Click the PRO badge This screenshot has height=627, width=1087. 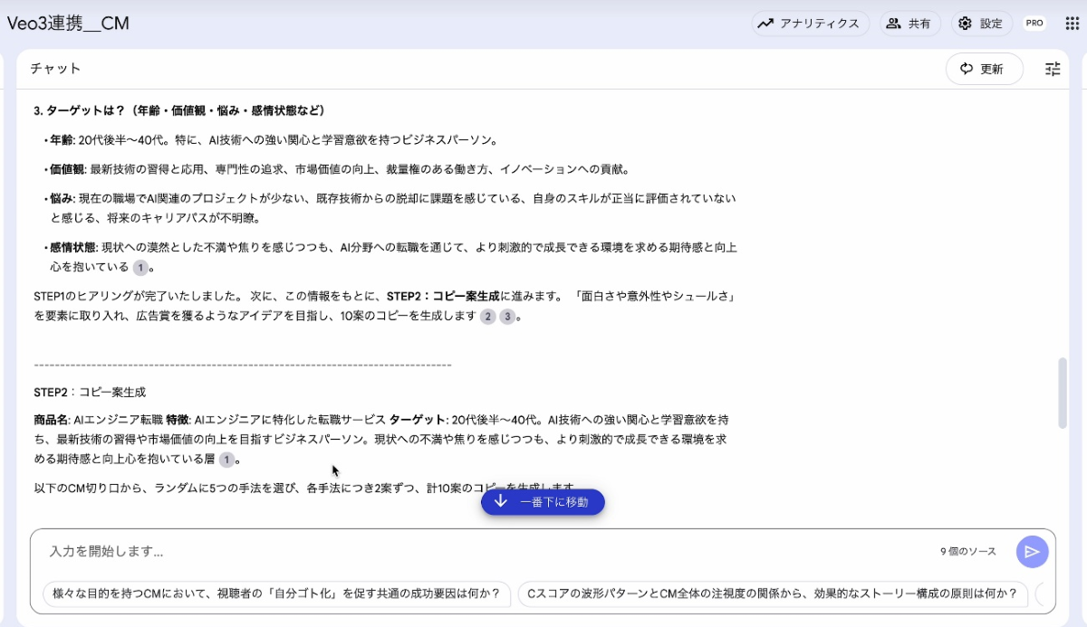1034,24
